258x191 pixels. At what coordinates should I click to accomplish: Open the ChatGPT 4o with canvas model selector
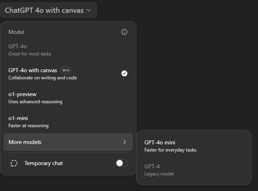48,10
